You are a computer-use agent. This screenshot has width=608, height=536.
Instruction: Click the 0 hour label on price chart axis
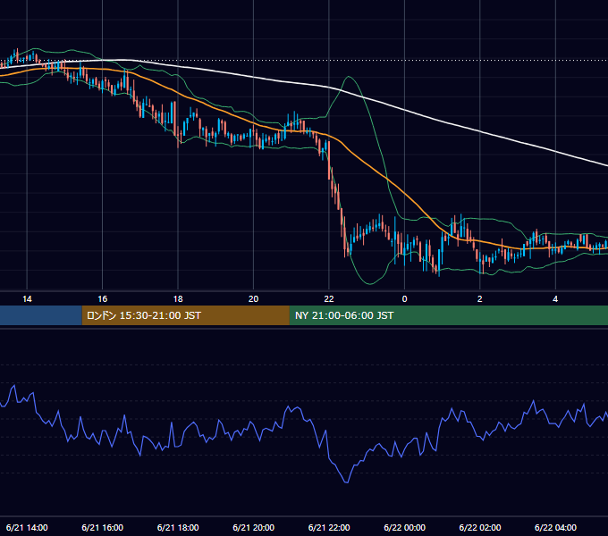point(404,299)
